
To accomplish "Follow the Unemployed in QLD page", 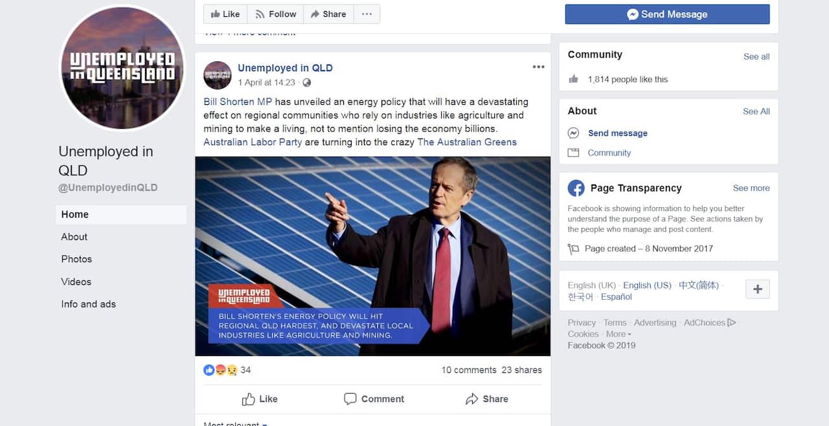I will (x=275, y=14).
